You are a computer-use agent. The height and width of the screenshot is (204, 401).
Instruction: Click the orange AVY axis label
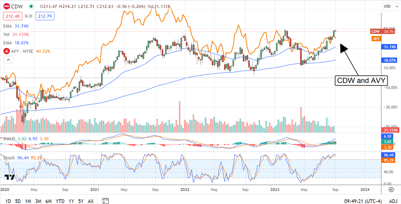click(x=376, y=39)
